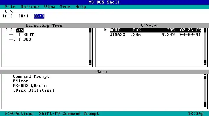Select the DOS directory
This screenshot has height=116, width=209.
(x=27, y=39)
